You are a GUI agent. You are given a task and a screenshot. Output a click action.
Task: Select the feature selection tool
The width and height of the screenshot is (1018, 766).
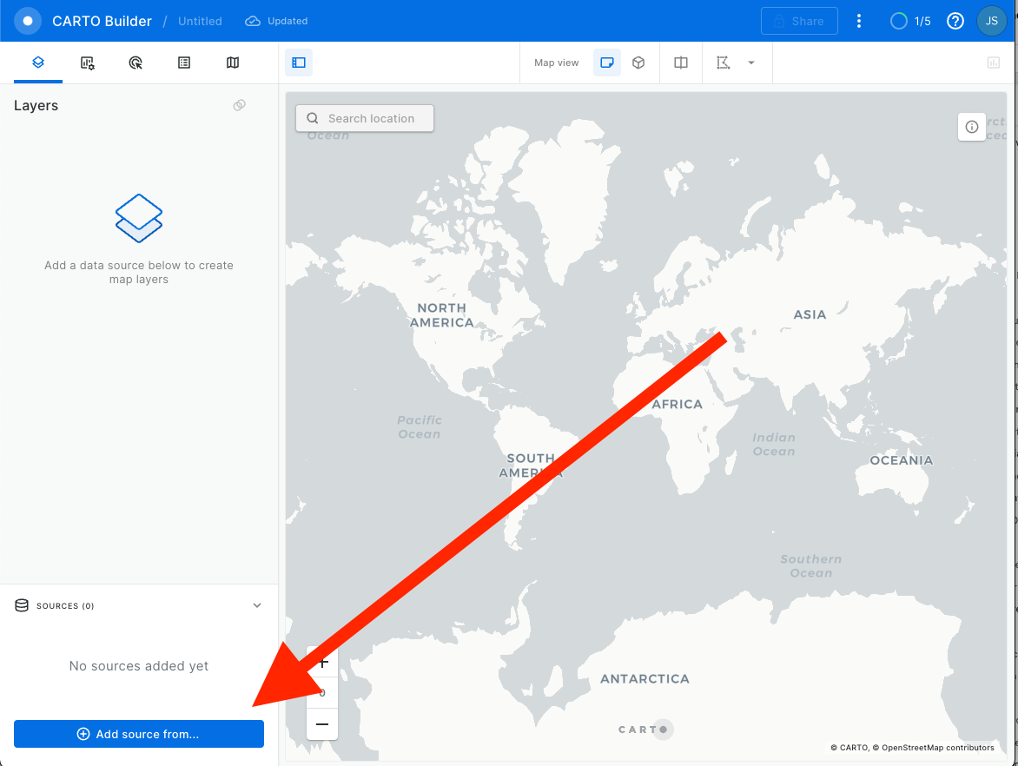coord(723,63)
